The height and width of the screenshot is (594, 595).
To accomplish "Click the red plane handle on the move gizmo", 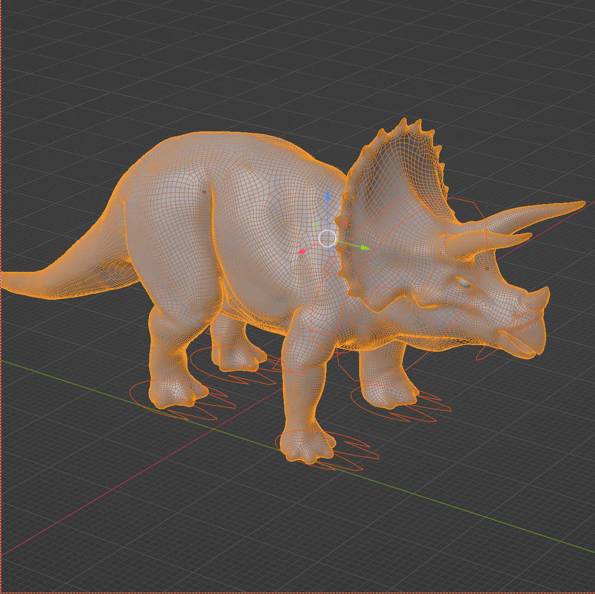I will 344,223.
